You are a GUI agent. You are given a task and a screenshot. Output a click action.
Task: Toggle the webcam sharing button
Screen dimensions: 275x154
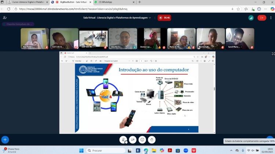[133, 139]
